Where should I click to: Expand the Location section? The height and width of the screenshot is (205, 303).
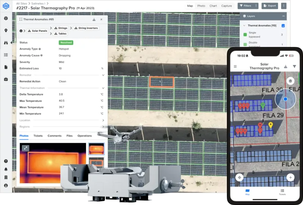click(103, 120)
